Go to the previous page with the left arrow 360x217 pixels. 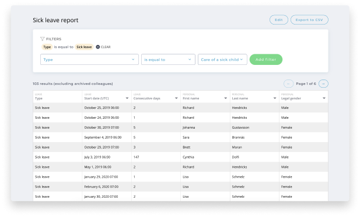tap(288, 84)
